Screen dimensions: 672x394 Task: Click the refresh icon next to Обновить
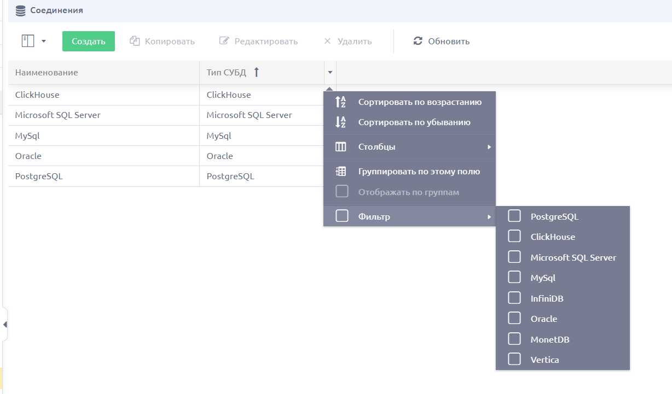pyautogui.click(x=418, y=41)
